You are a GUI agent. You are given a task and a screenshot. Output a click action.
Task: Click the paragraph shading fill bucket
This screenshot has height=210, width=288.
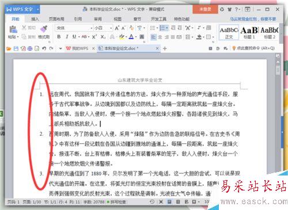[x=199, y=37]
